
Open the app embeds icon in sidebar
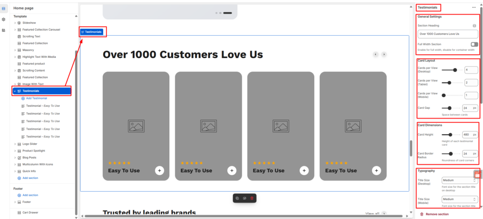(x=4, y=30)
